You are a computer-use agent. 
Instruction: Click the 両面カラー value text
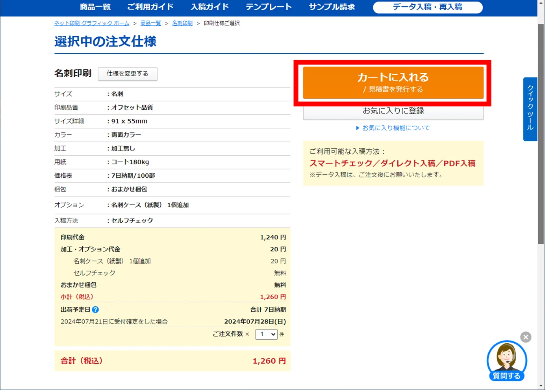(x=126, y=135)
